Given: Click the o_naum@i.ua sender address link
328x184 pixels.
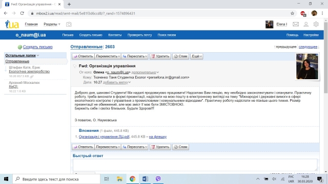Looking at the screenshot, I should point(118,73).
